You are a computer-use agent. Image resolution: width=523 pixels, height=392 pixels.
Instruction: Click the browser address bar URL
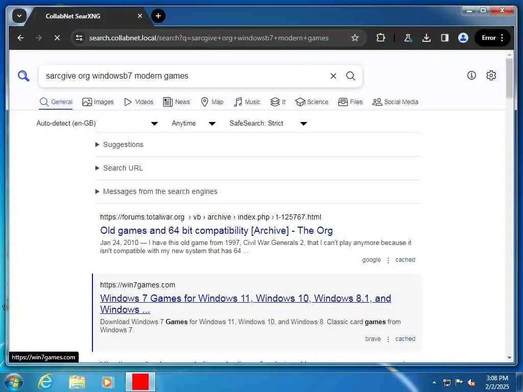(x=208, y=38)
